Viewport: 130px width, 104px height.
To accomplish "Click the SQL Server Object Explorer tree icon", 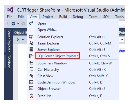I will pos(31,56).
